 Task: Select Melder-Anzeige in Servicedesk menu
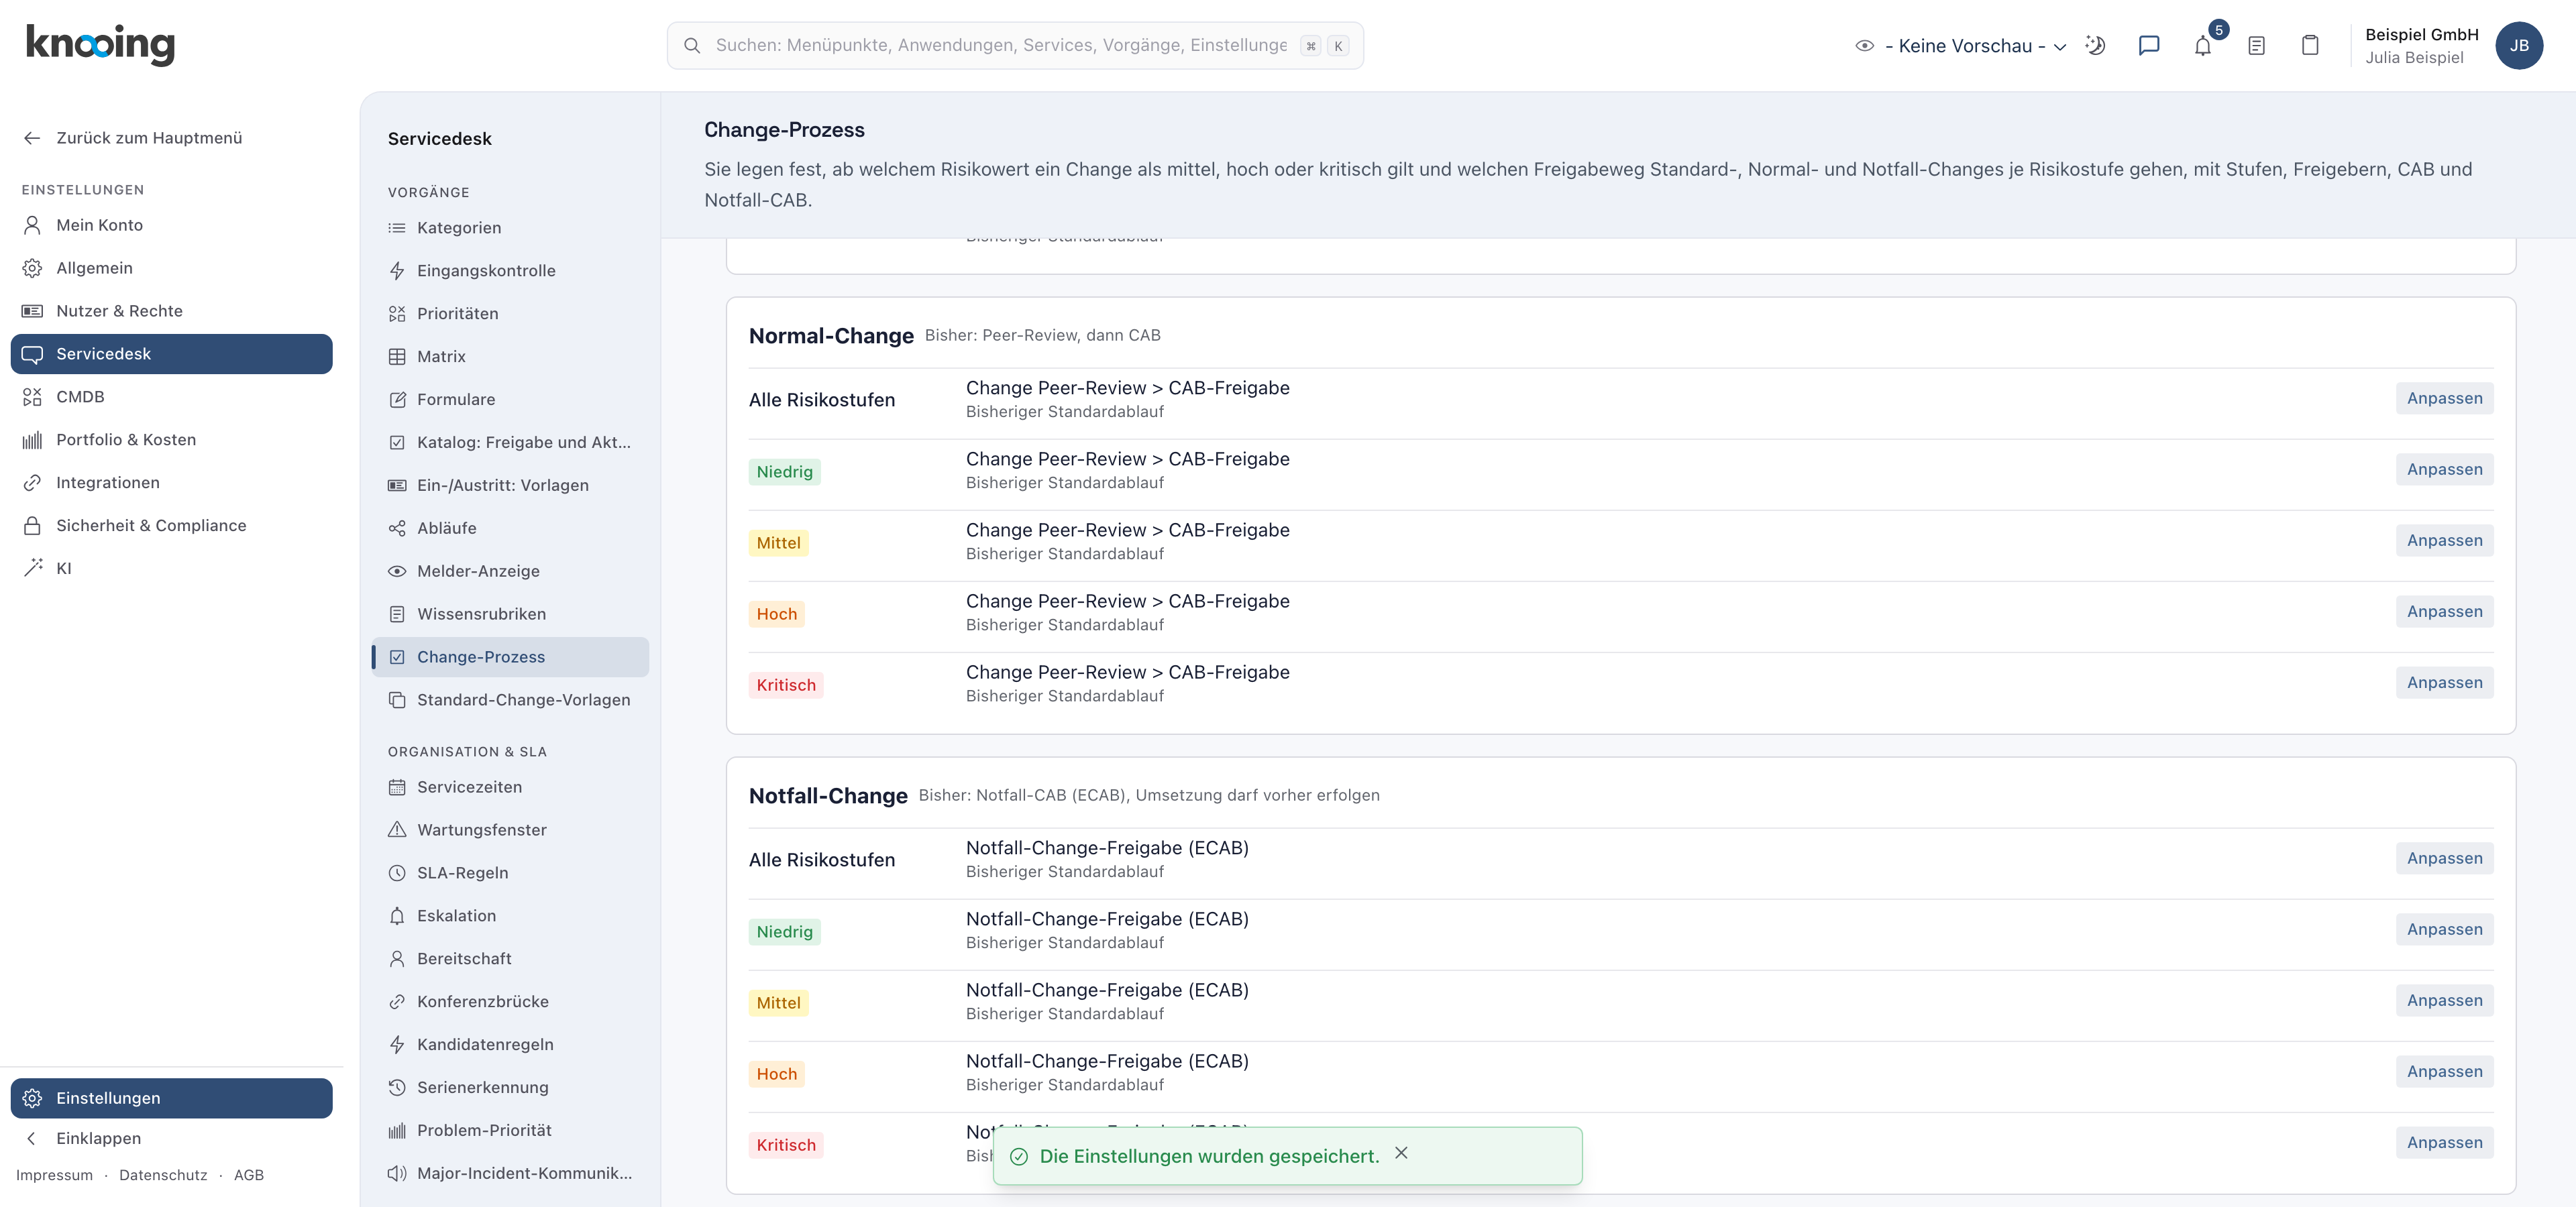click(510, 573)
